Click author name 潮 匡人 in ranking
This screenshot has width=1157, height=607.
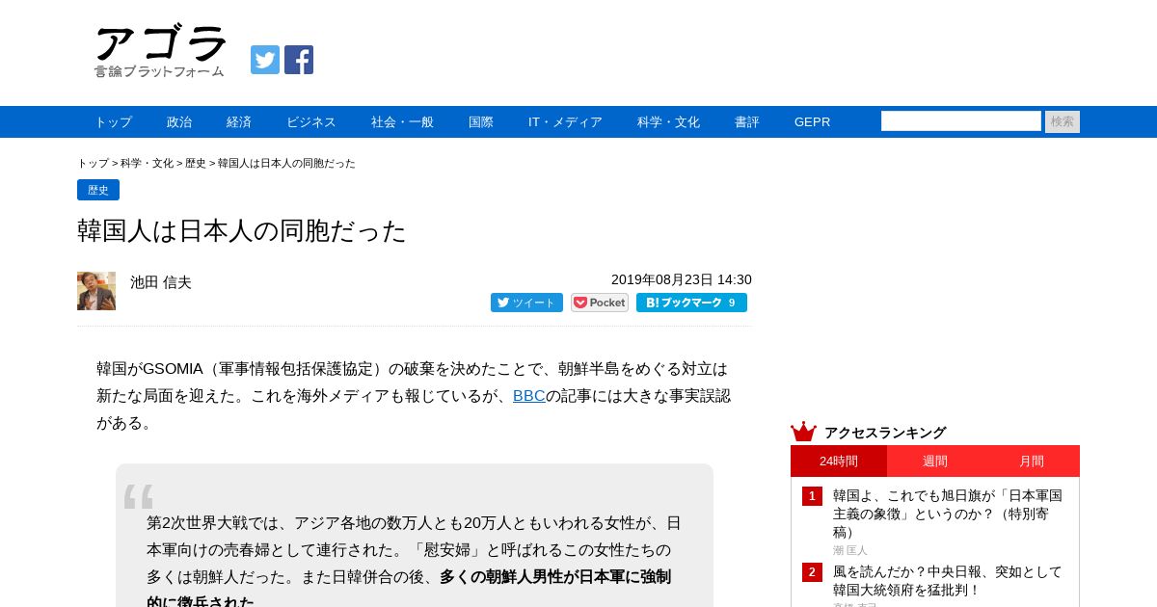pos(850,550)
